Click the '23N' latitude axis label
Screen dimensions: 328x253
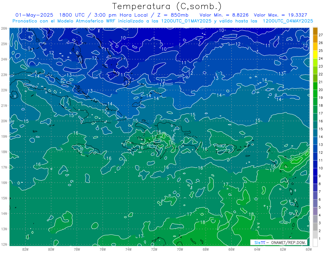point(4,75)
